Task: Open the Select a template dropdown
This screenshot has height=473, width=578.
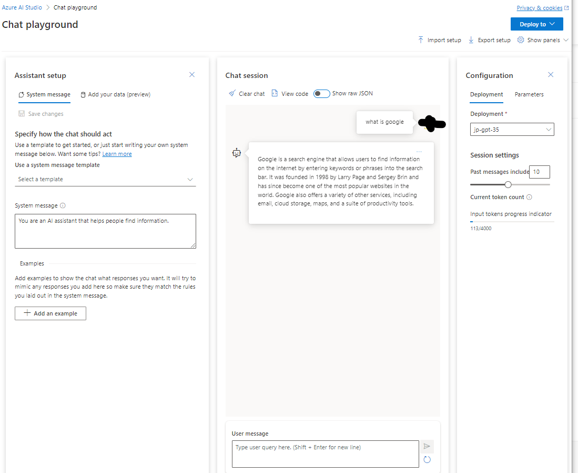Action: pos(105,179)
